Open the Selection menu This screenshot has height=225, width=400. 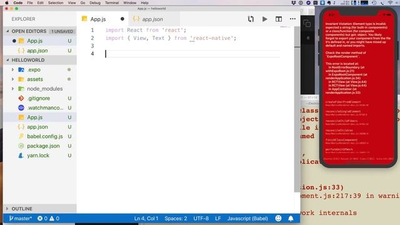pyautogui.click(x=56, y=2)
